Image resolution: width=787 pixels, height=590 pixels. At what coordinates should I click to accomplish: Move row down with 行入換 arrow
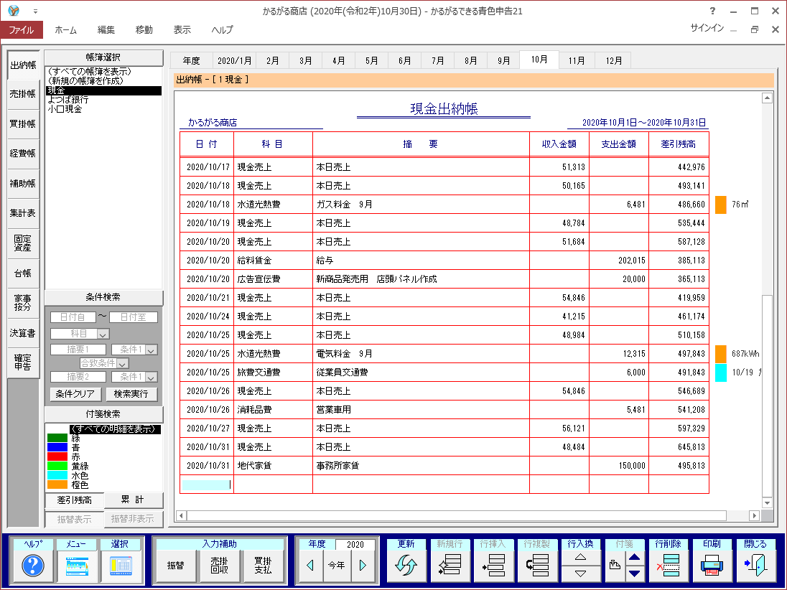click(x=581, y=573)
